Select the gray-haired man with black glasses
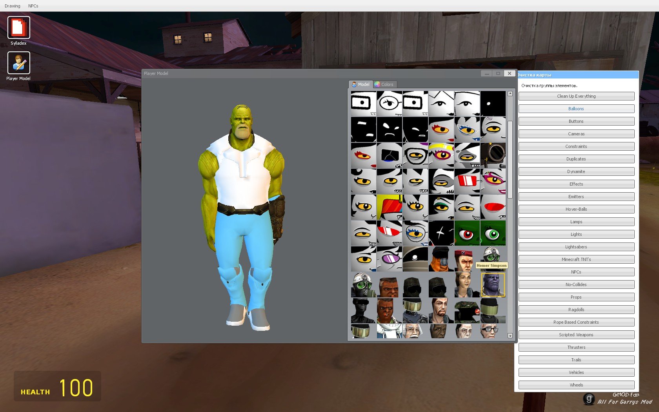Image resolution: width=659 pixels, height=412 pixels. click(493, 331)
